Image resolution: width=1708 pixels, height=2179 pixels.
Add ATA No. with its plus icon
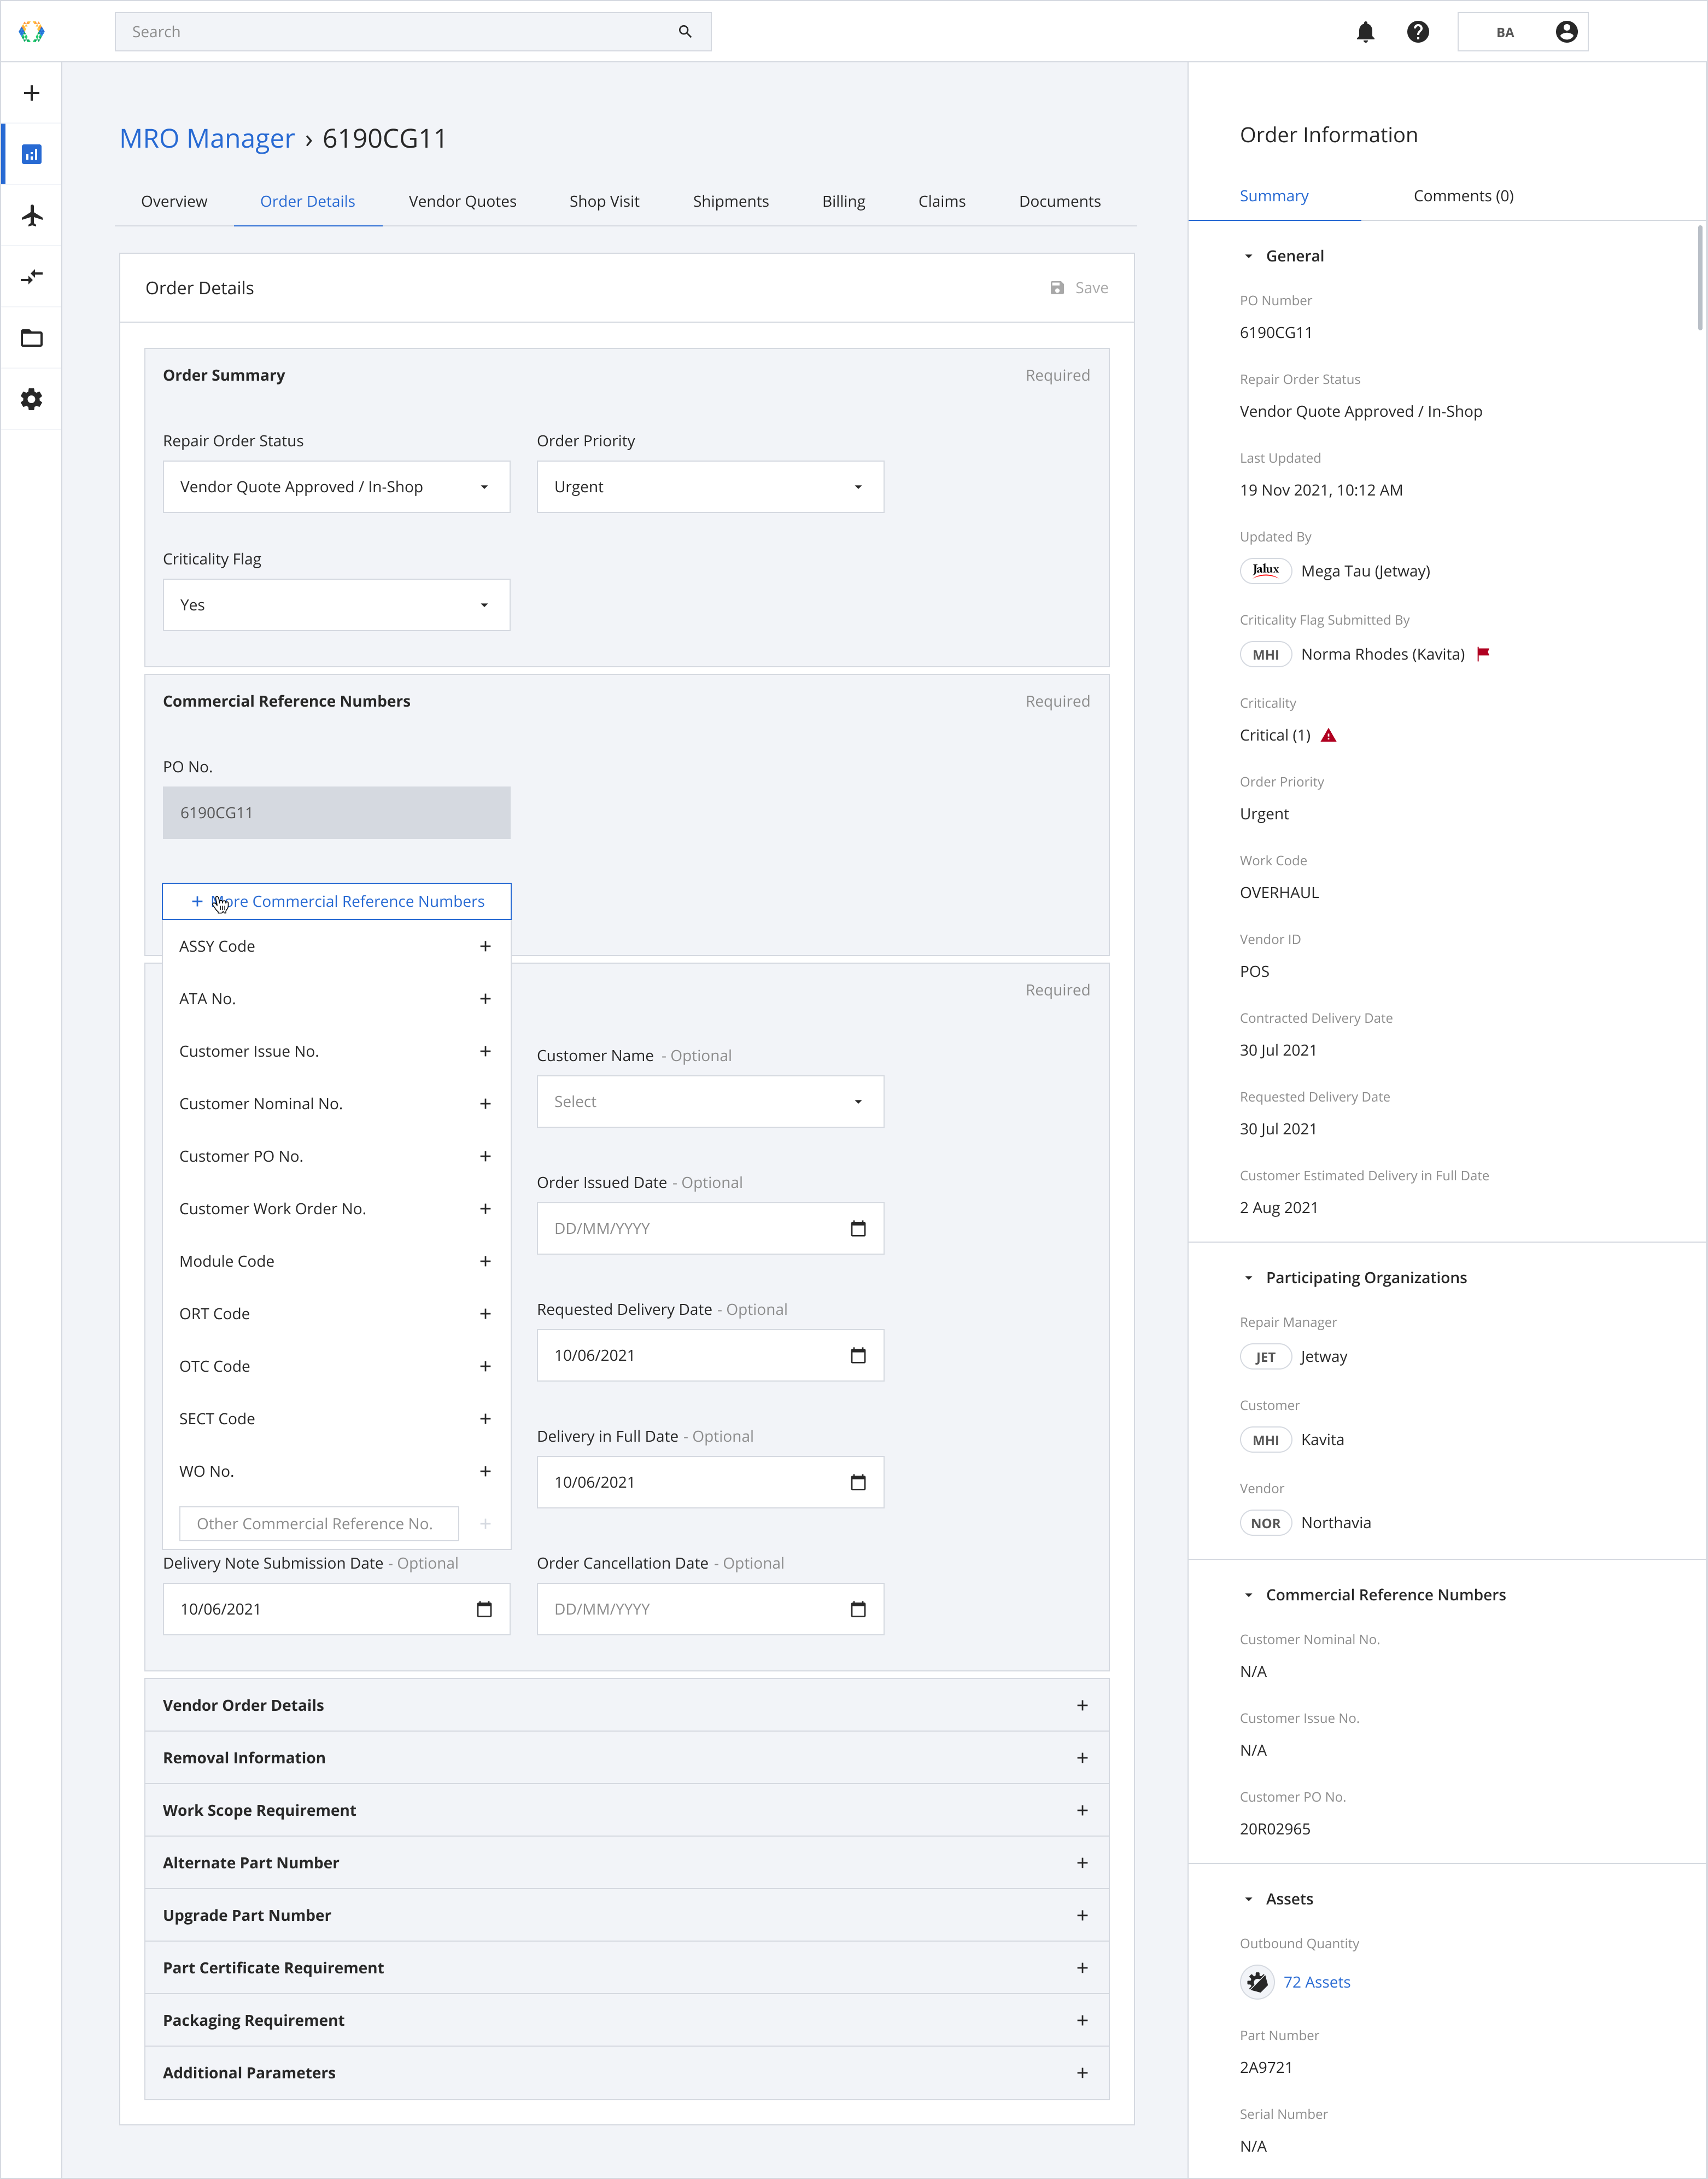485,999
